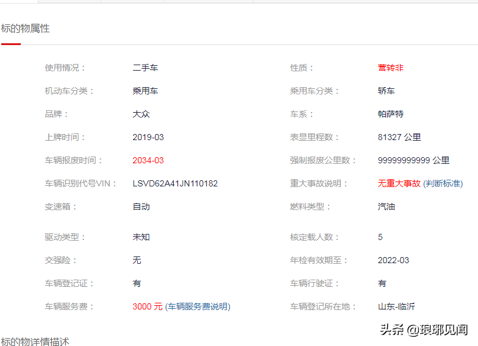This screenshot has width=478, height=346.
Task: Select the 标的物属性 section heading
Action: [x=26, y=28]
